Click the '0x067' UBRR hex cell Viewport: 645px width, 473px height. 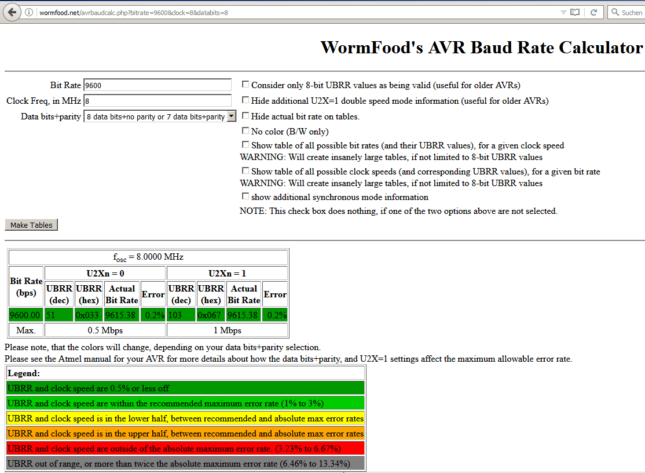point(211,315)
